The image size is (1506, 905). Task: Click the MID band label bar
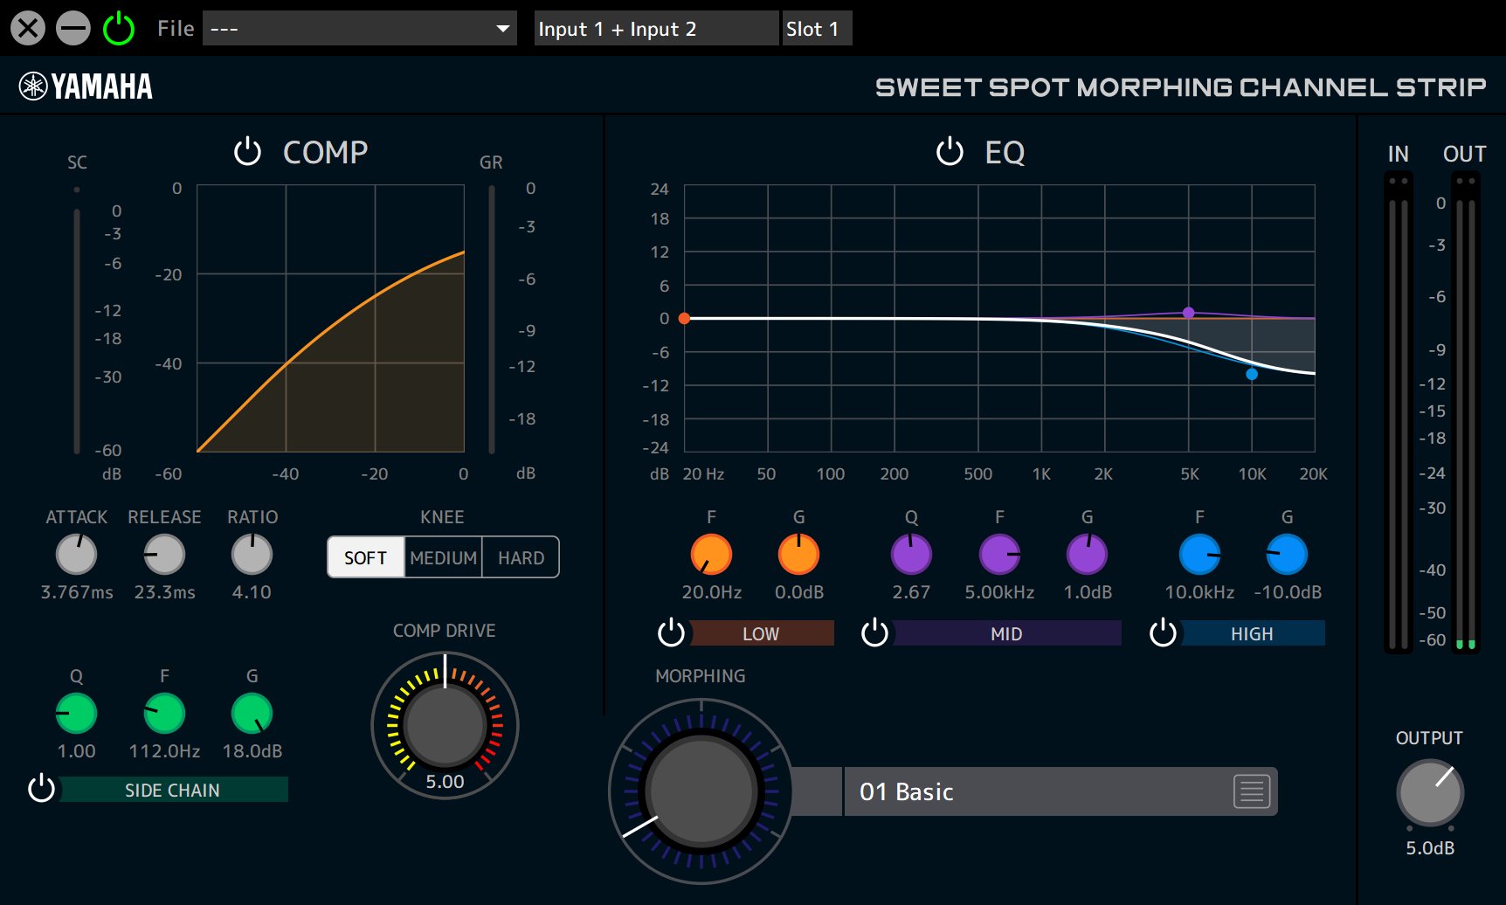click(1006, 633)
